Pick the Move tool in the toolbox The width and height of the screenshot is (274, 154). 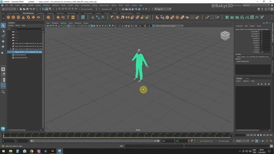coord(3,41)
